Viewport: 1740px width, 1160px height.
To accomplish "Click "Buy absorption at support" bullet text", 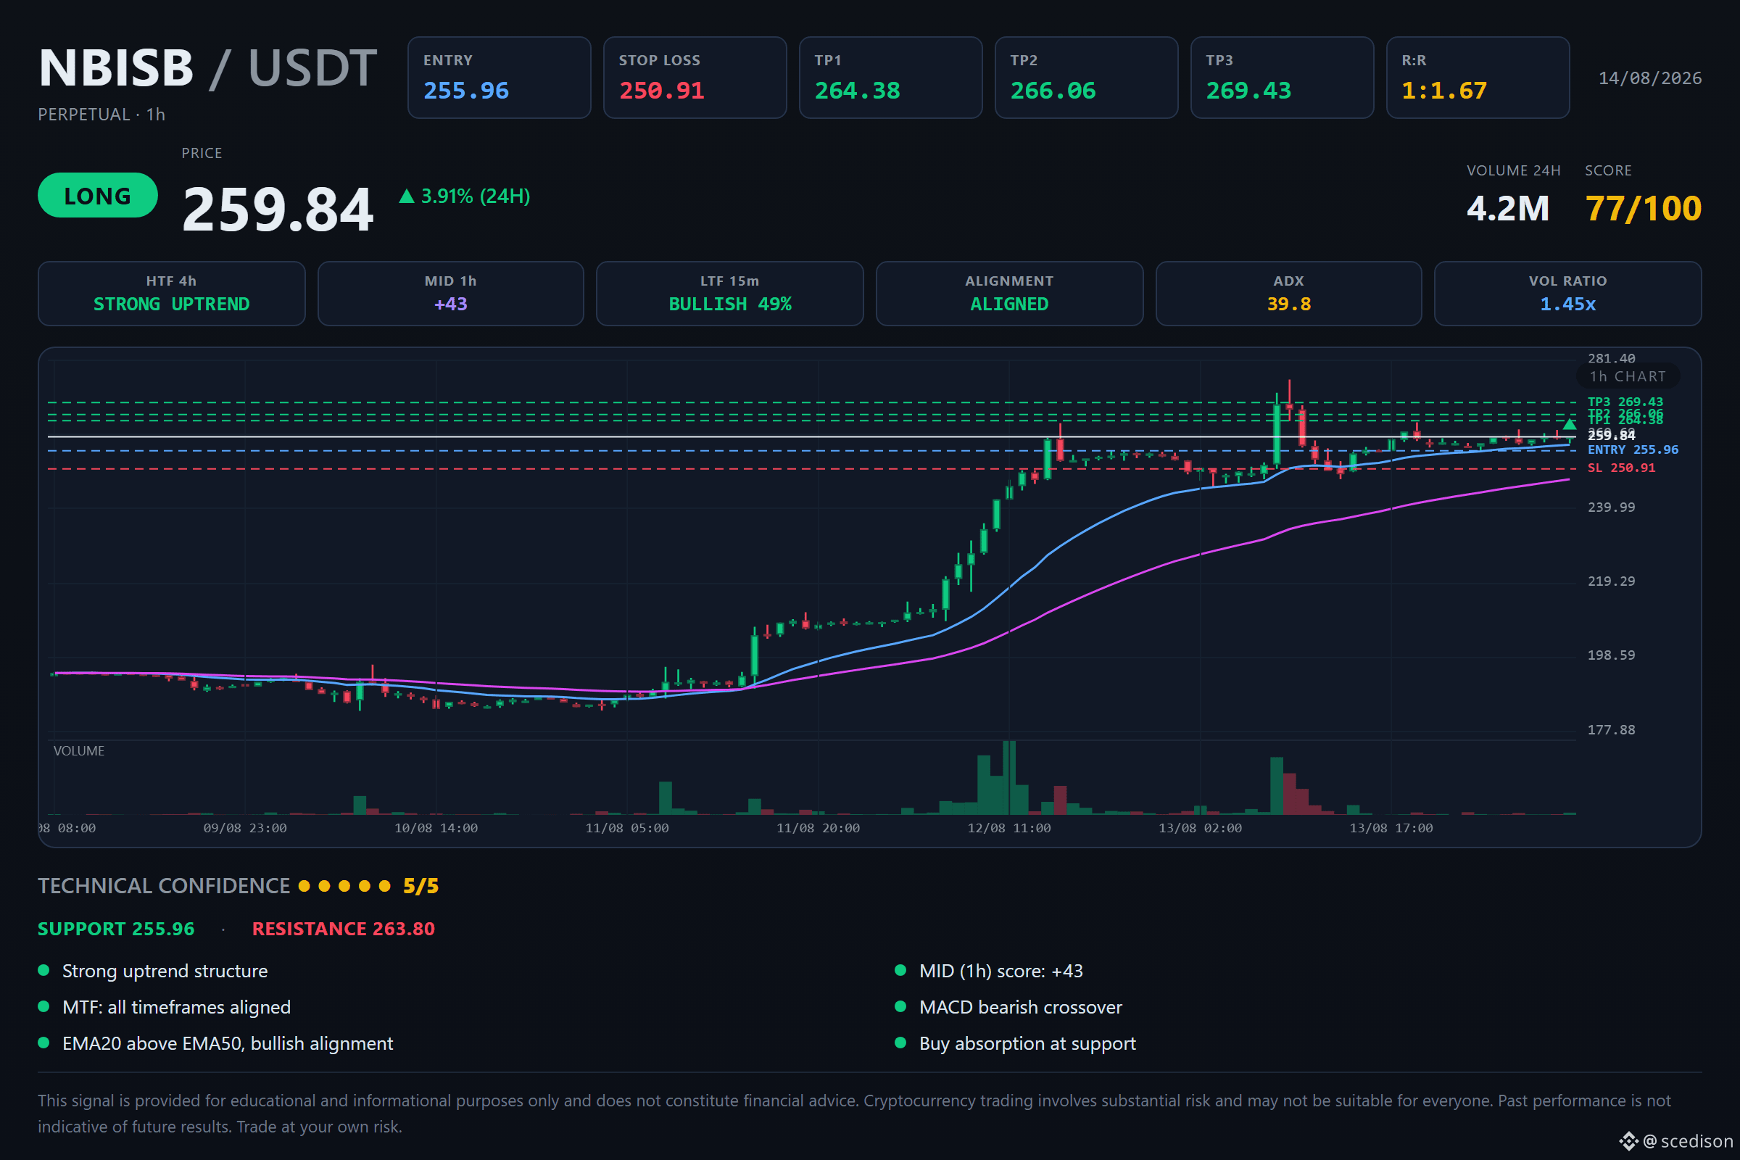I will (1027, 1044).
